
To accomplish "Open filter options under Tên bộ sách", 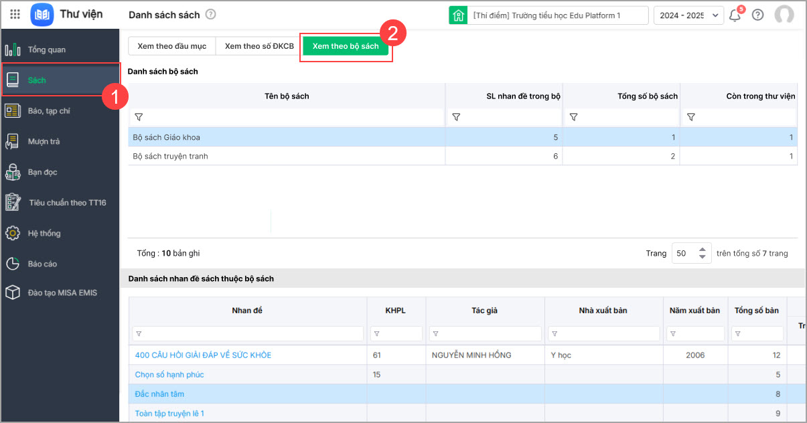I will coord(139,117).
